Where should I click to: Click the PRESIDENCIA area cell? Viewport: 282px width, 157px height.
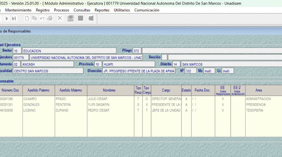[263, 105]
